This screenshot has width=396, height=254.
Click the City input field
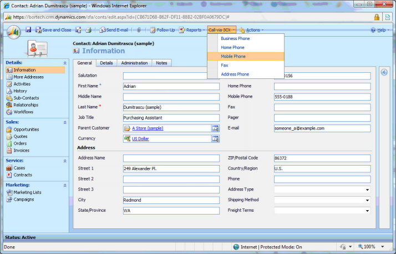pyautogui.click(x=171, y=200)
